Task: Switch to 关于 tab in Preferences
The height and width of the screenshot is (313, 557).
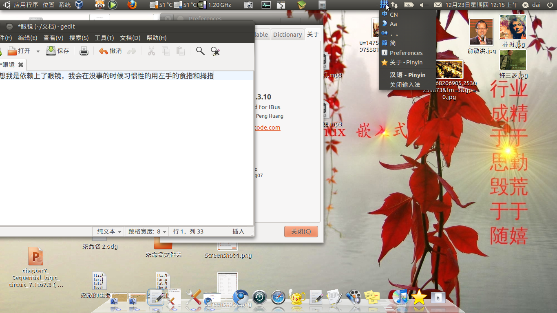Action: (313, 34)
